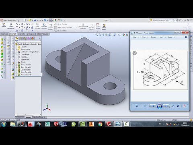Click the Open file icon
The width and height of the screenshot is (193, 145).
[30, 20]
